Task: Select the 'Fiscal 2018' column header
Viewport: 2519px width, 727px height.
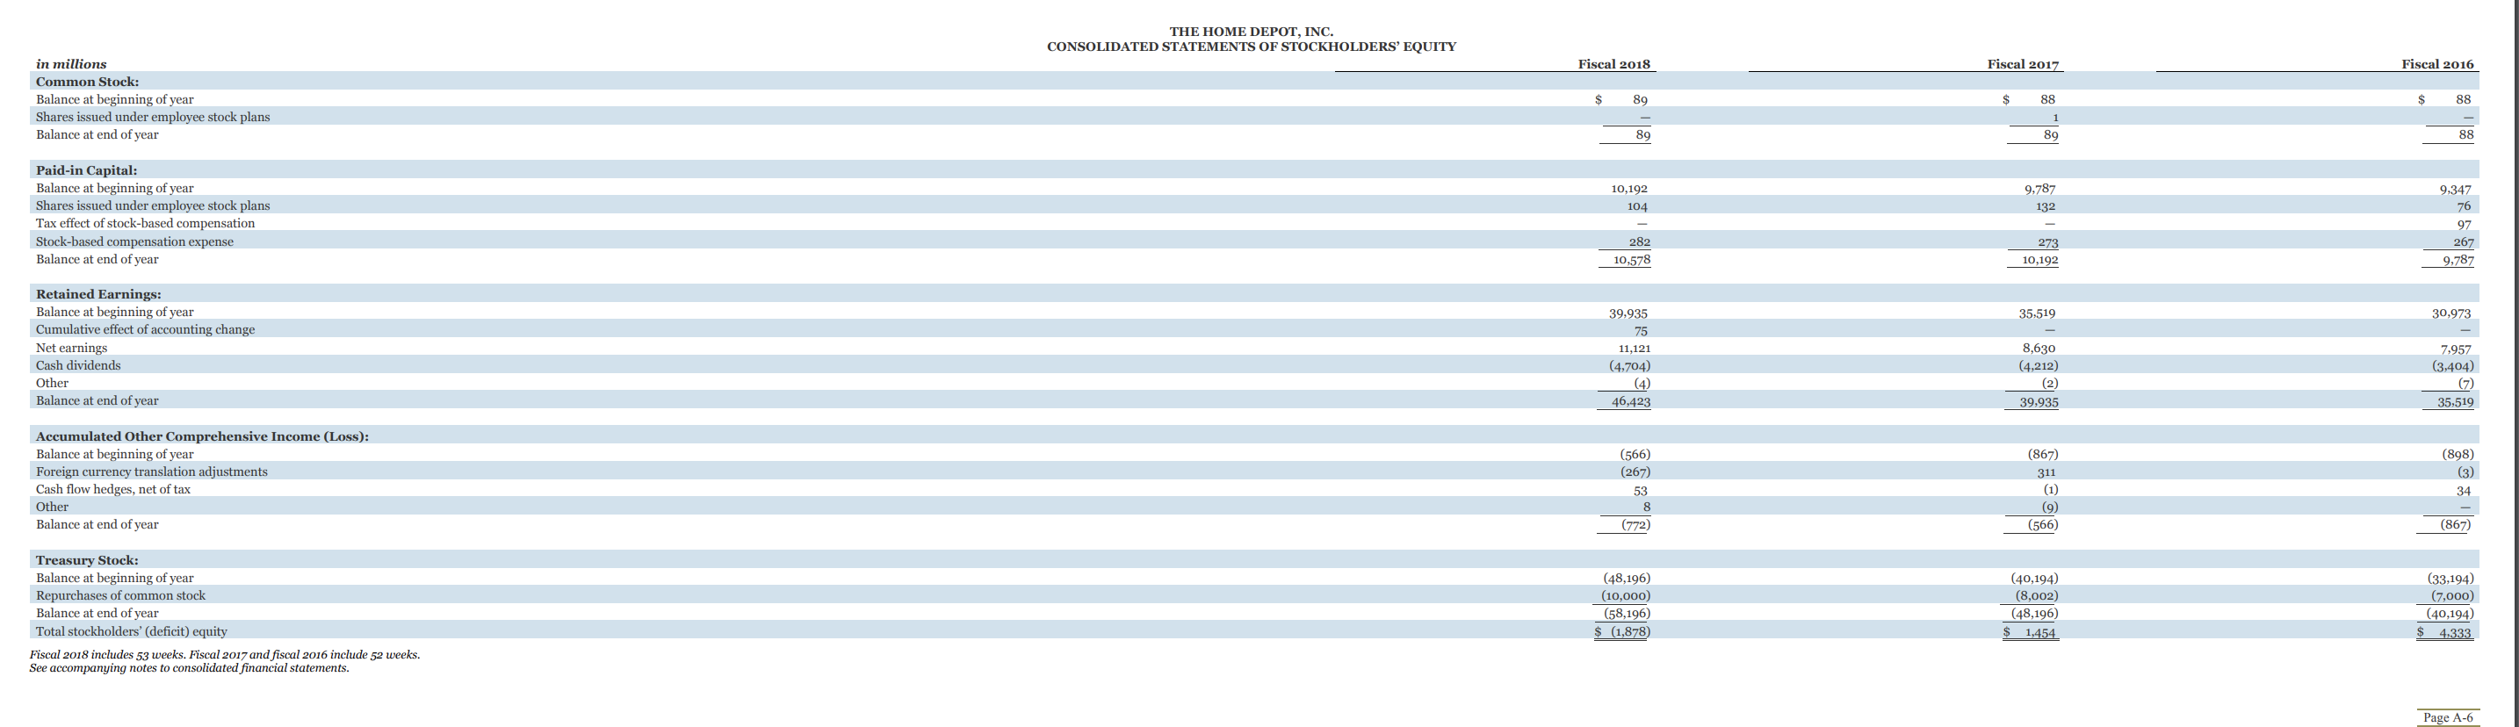Action: 1613,64
